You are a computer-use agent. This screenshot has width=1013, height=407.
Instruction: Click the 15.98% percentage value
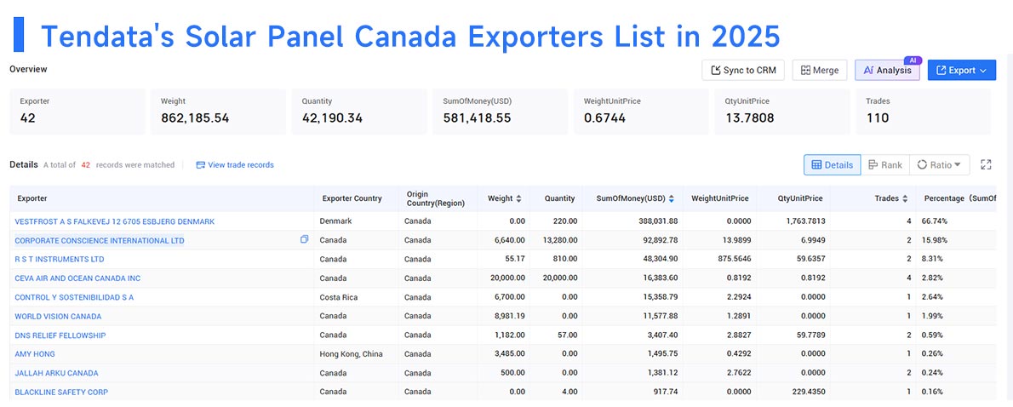[x=936, y=240]
